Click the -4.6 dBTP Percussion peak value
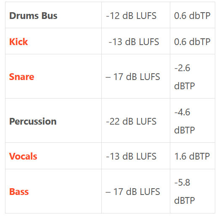The image size is (222, 216). point(185,121)
